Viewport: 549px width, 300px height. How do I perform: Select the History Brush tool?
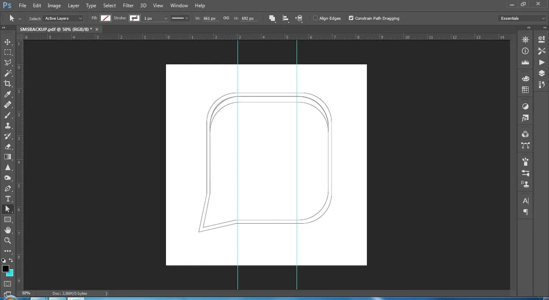click(8, 136)
